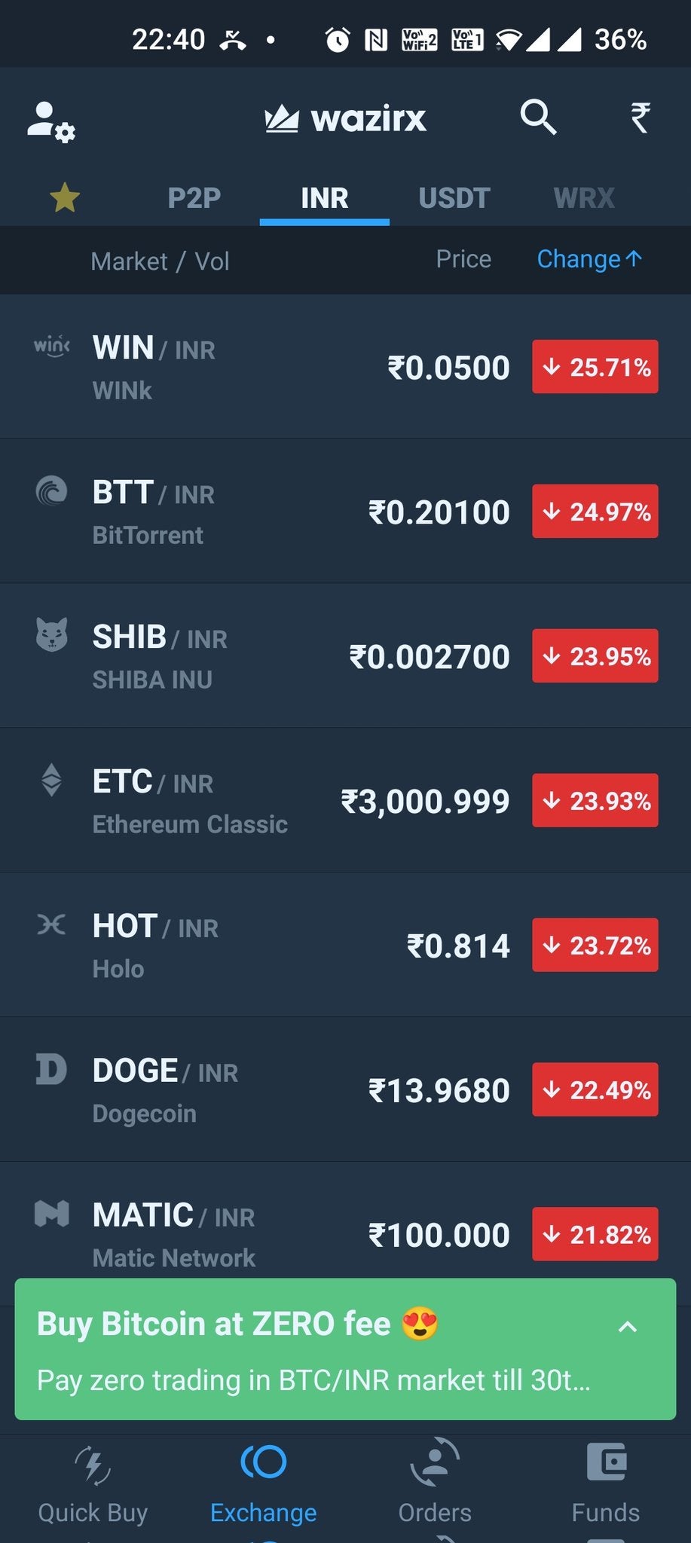Open Quick Buy lightning icon

click(93, 1465)
